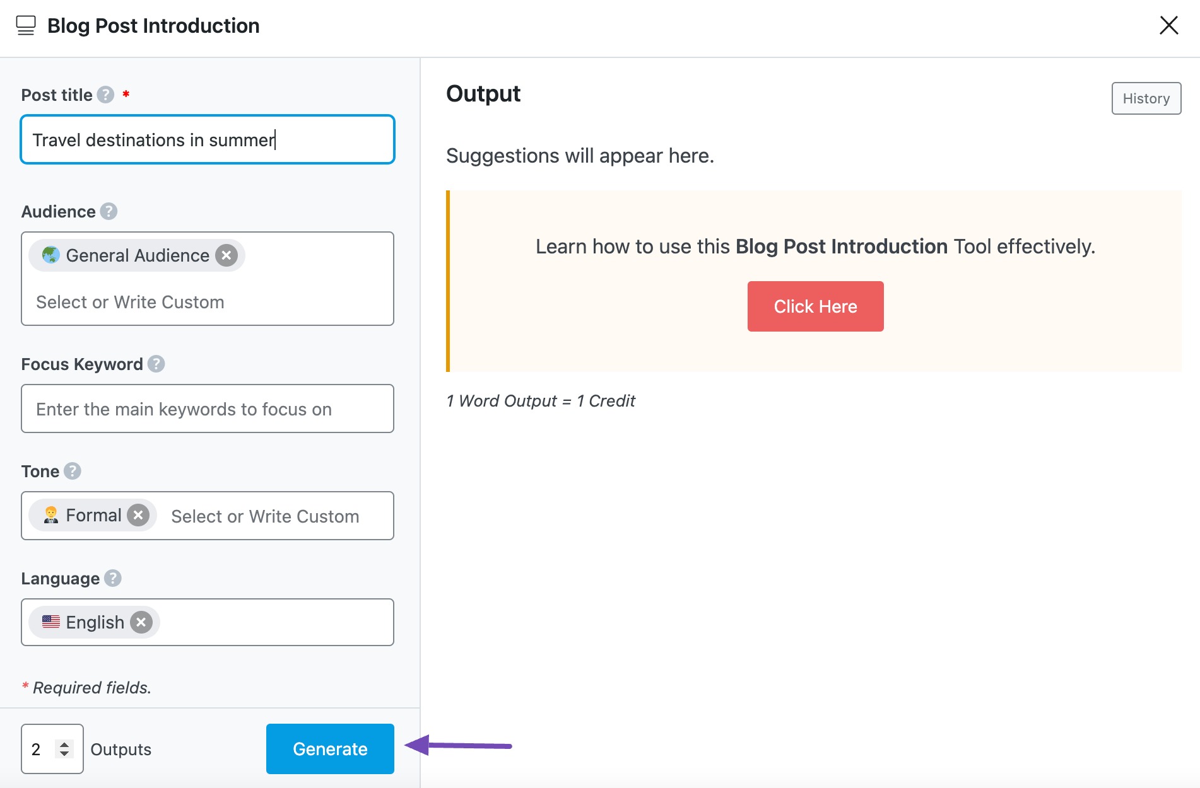Click the Blog Post Introduction header icon
The image size is (1200, 788).
pos(26,25)
